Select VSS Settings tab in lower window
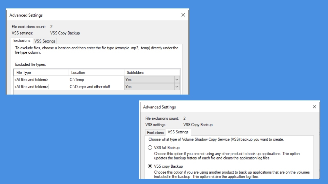Image resolution: width=328 pixels, height=184 pixels. click(178, 132)
